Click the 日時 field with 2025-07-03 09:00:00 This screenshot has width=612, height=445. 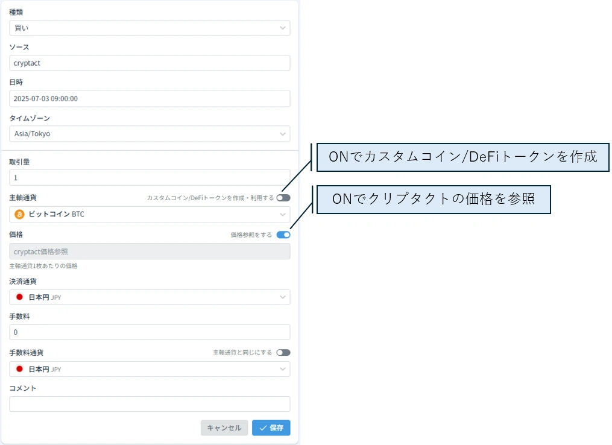click(150, 98)
